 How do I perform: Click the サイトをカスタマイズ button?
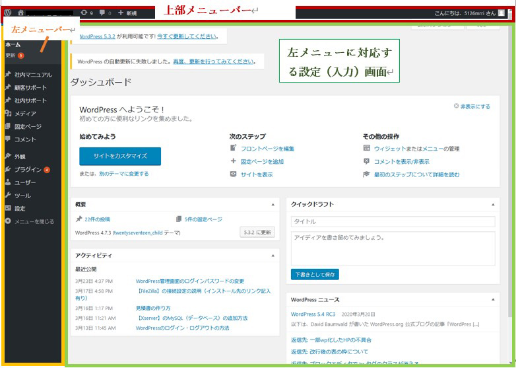(x=120, y=157)
